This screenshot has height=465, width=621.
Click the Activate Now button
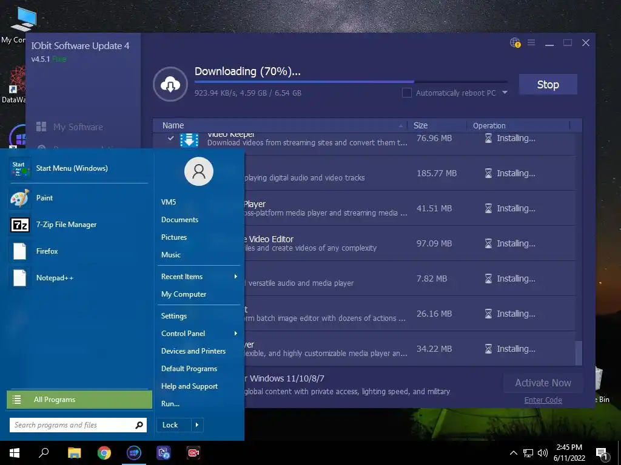pos(543,383)
